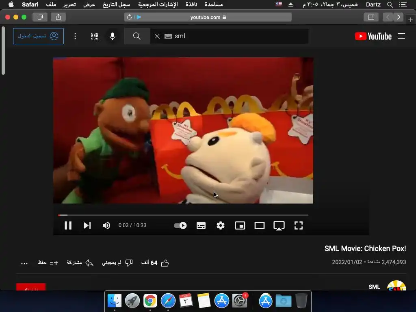Open the نافذة Window menu
416x312 pixels.
click(191, 4)
